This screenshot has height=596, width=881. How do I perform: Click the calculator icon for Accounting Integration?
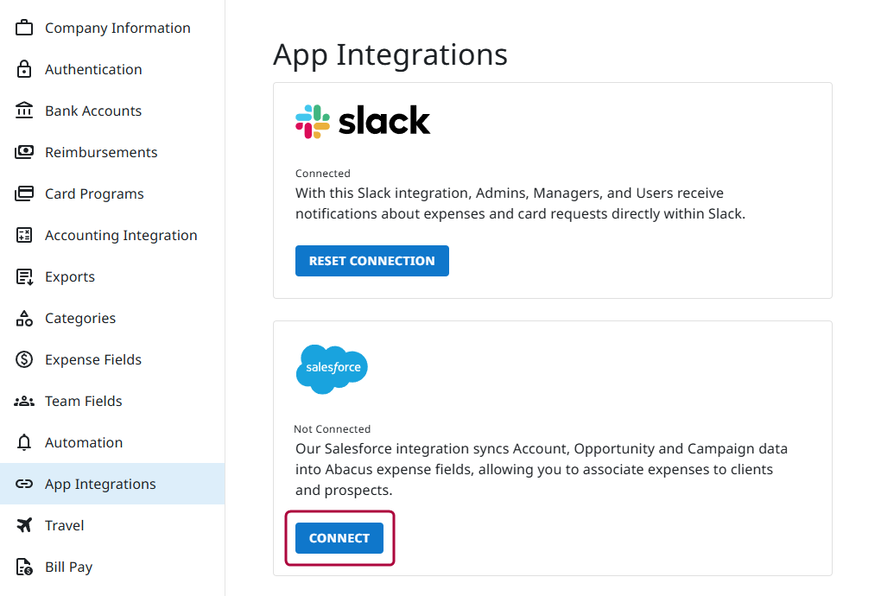pos(24,235)
